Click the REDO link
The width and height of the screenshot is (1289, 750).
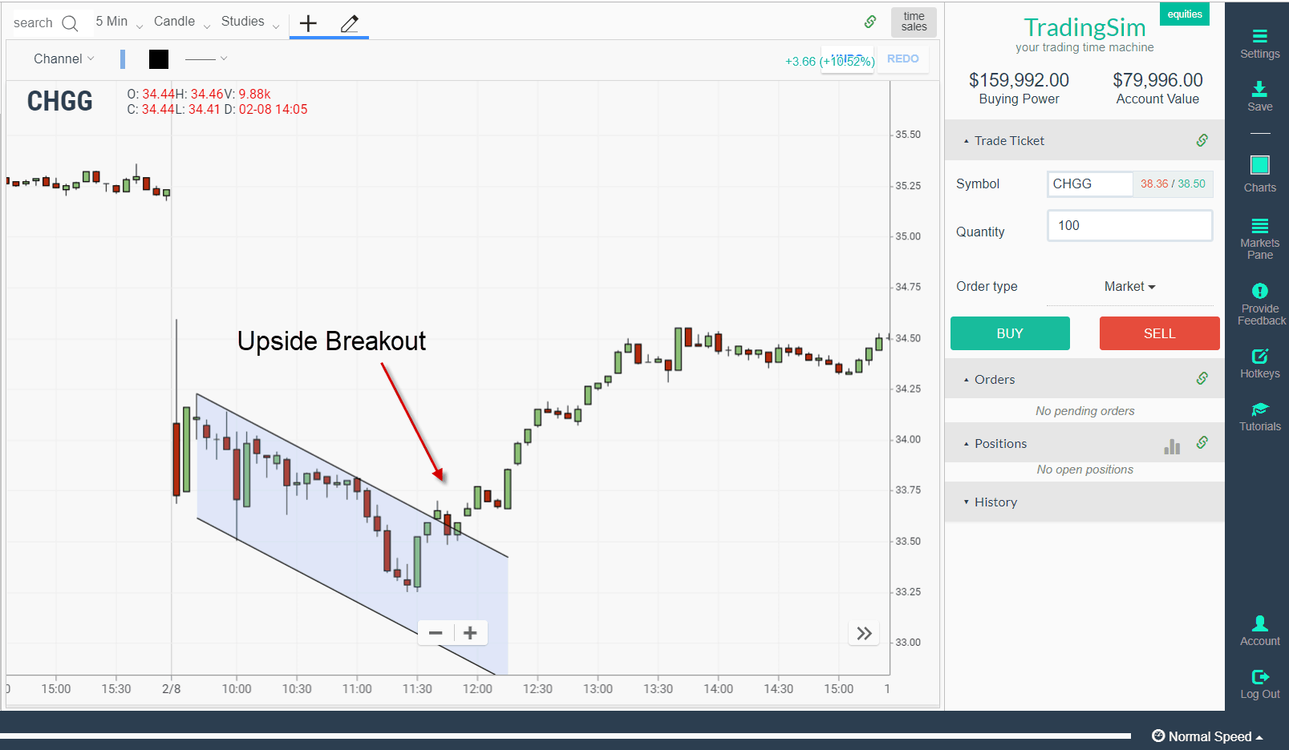(902, 58)
